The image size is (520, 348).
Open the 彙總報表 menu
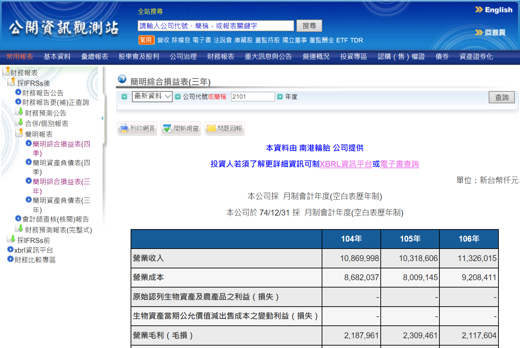coord(94,57)
